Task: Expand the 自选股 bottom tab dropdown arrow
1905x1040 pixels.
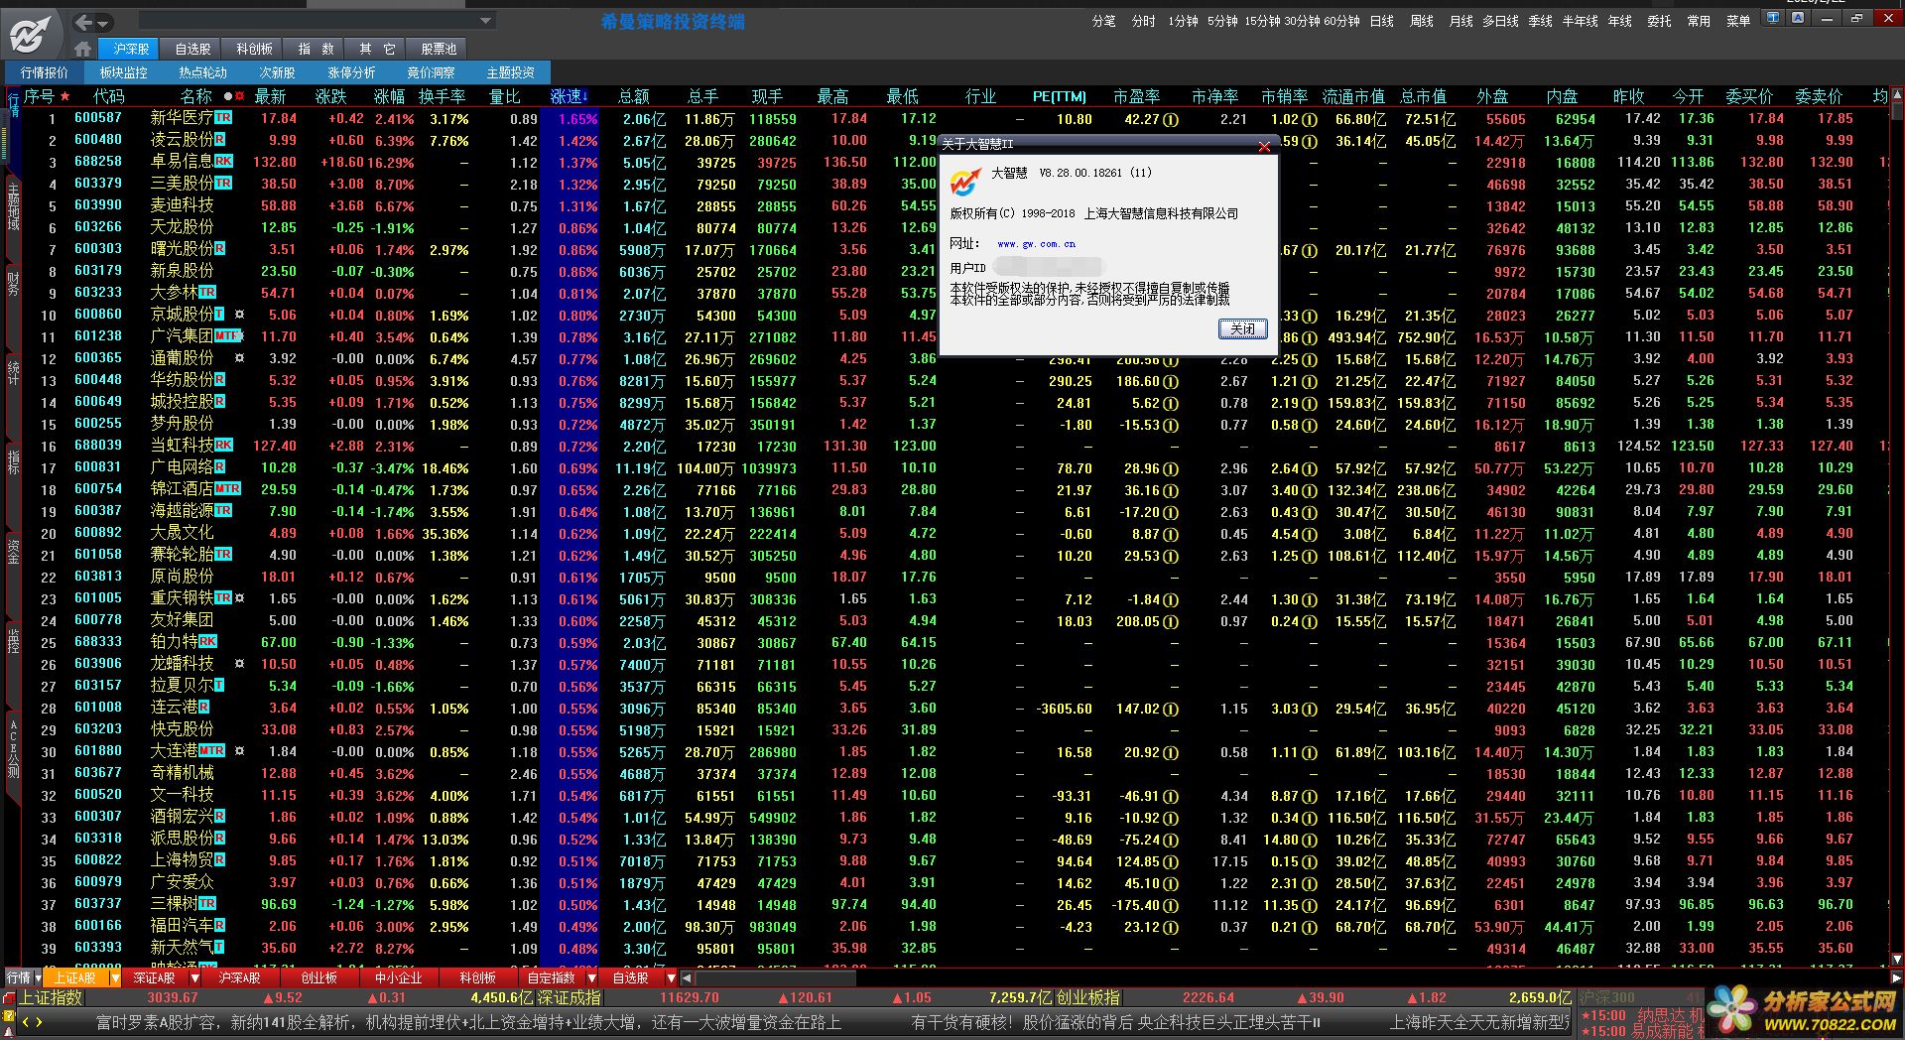Action: (671, 977)
